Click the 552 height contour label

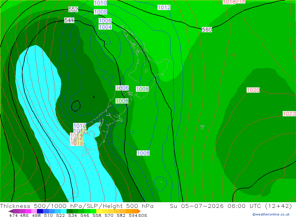73,9
